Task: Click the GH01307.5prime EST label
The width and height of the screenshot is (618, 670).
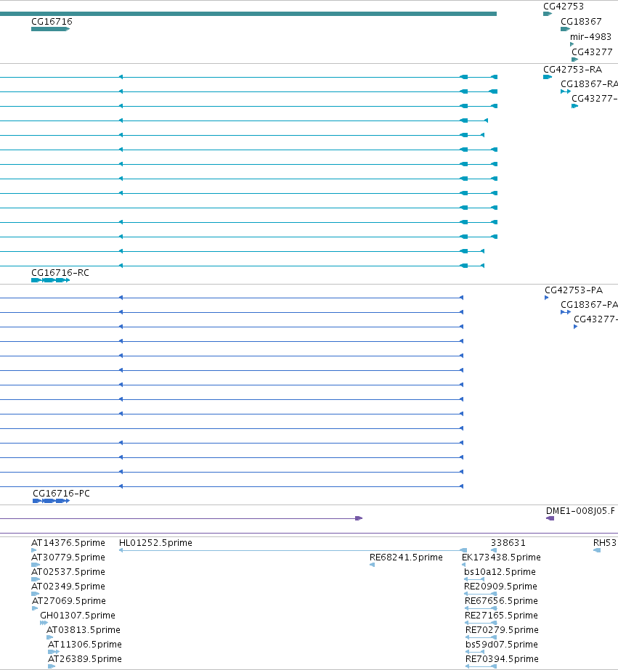Action: coord(78,616)
